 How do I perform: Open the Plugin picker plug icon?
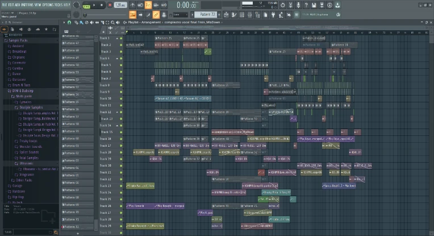[x=273, y=15]
